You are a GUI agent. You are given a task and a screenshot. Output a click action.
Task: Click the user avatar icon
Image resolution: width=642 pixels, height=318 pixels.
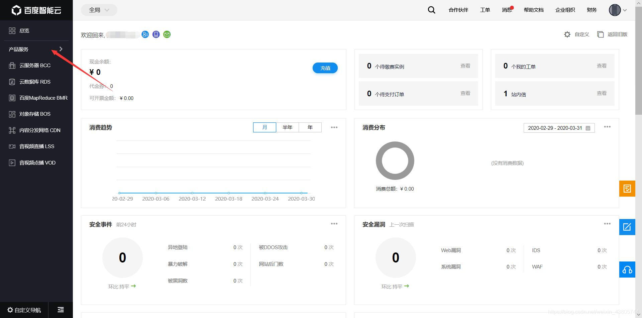(x=615, y=10)
